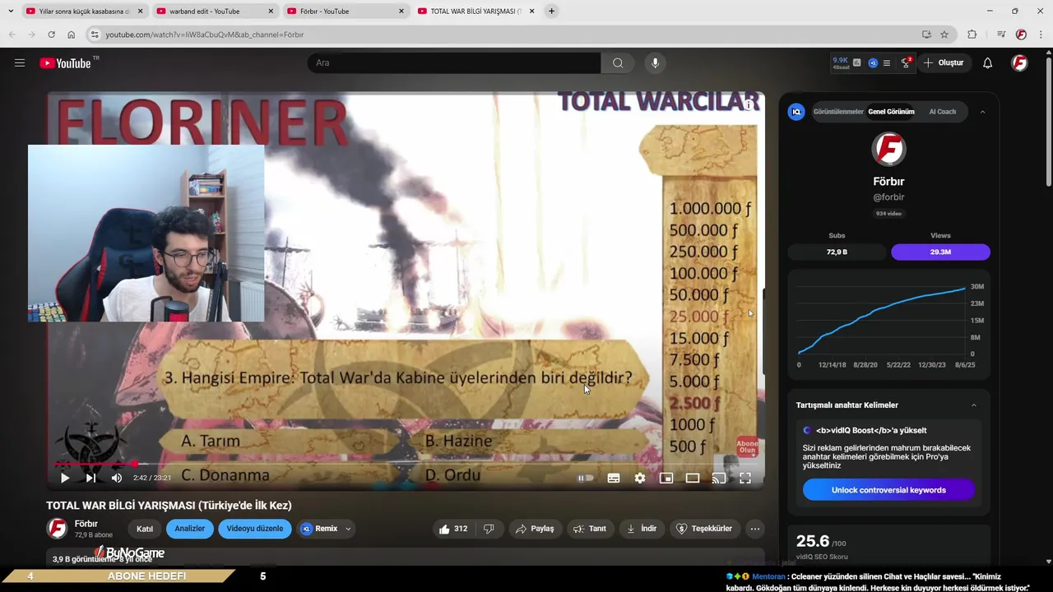This screenshot has width=1053, height=592.
Task: Start voice search with the microphone icon
Action: 655,63
